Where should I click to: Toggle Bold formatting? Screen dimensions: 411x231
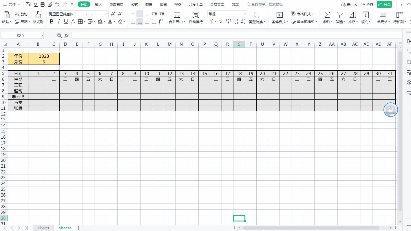pos(52,21)
